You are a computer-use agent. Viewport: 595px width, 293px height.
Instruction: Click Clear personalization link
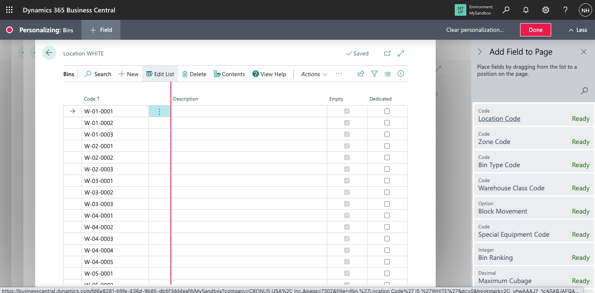pyautogui.click(x=475, y=30)
